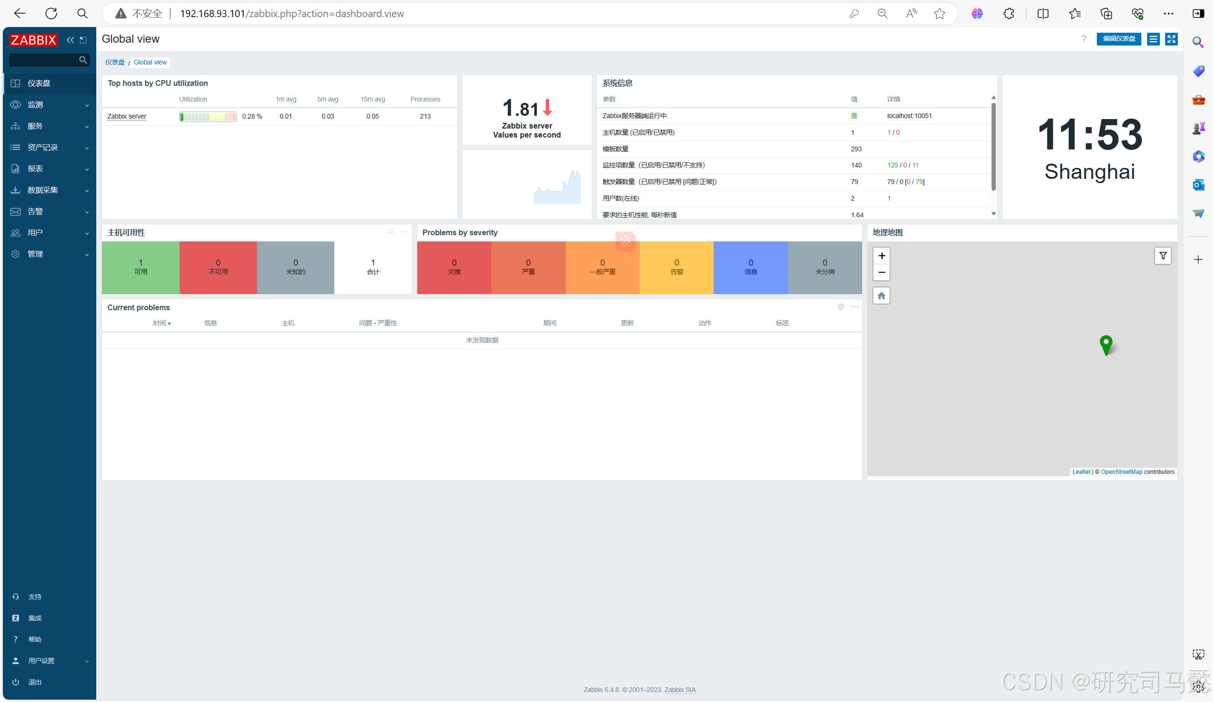Image resolution: width=1213 pixels, height=702 pixels.
Task: Click the 灾难 disaster severity tile
Action: (x=454, y=267)
